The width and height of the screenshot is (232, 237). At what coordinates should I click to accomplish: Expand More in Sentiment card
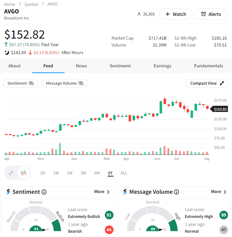click(x=102, y=192)
